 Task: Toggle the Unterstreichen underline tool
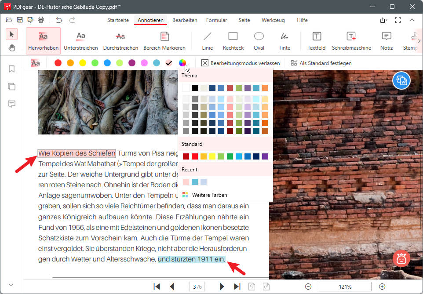80,40
